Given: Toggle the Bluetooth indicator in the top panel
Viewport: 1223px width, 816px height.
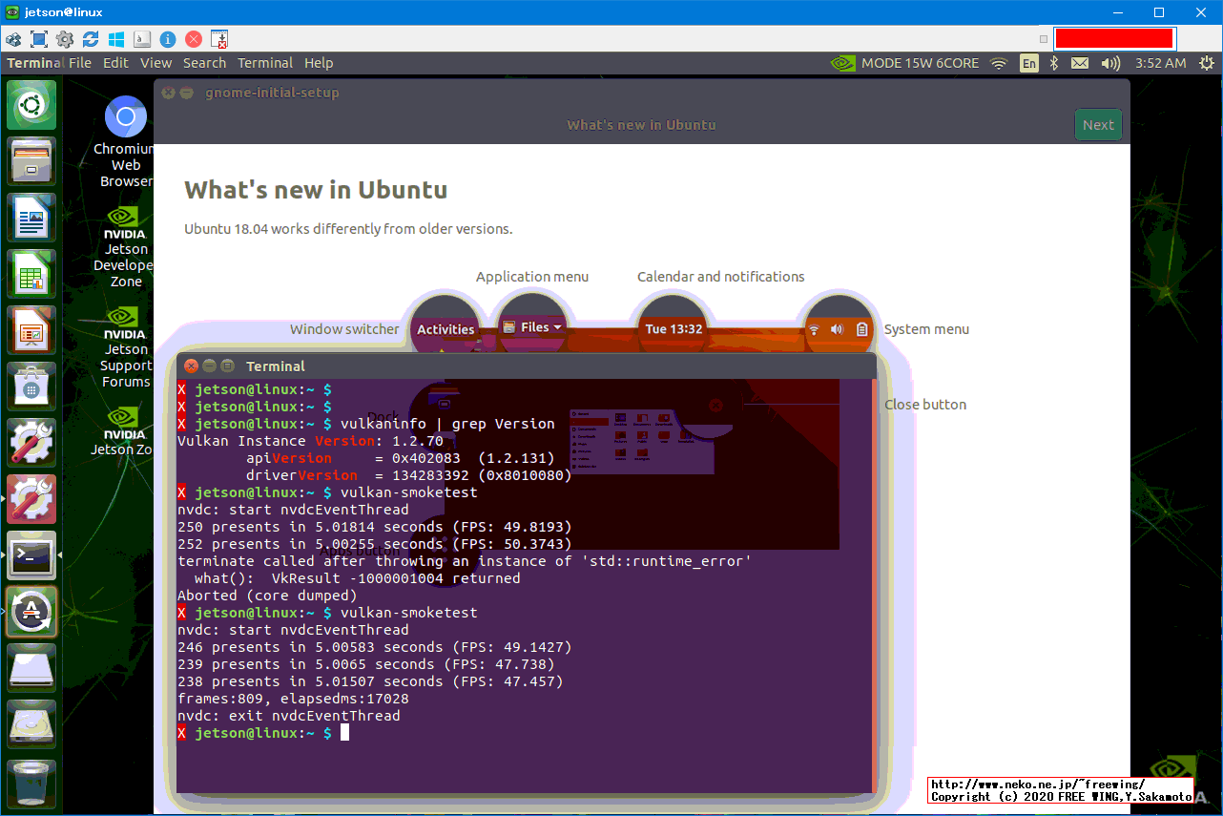Looking at the screenshot, I should 1054,63.
